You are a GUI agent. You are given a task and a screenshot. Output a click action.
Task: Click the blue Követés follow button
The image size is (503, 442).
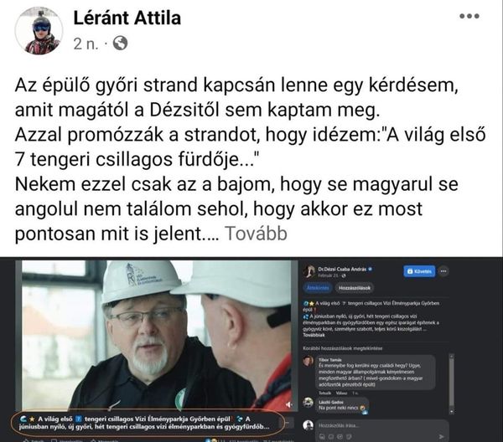(419, 271)
